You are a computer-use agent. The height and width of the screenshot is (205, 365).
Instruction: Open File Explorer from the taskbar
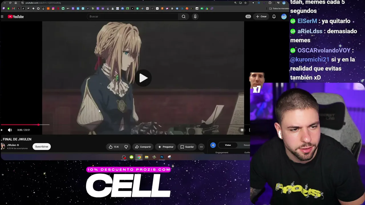pos(147,157)
